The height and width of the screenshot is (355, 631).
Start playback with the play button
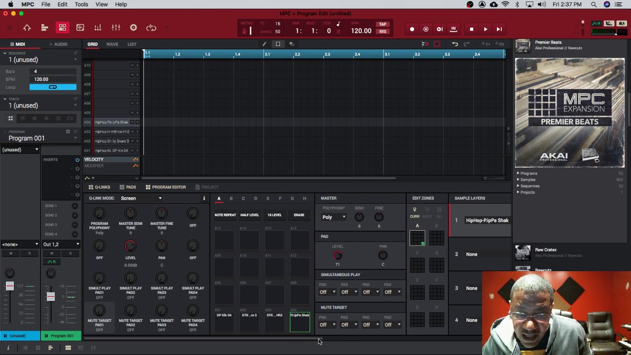tap(486, 29)
